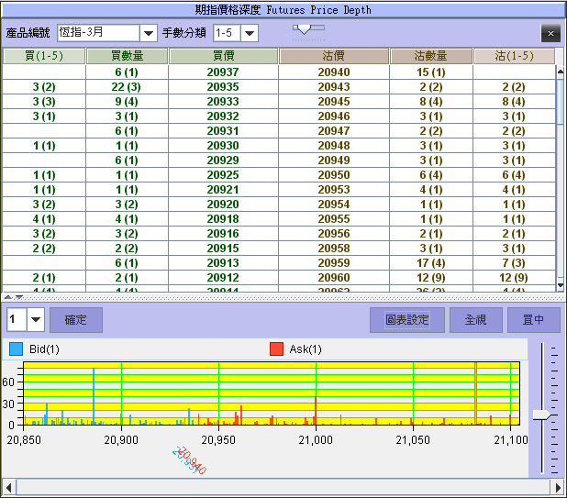Expand the dropdown showing value 1
Image resolution: width=567 pixels, height=498 pixels.
(x=36, y=319)
